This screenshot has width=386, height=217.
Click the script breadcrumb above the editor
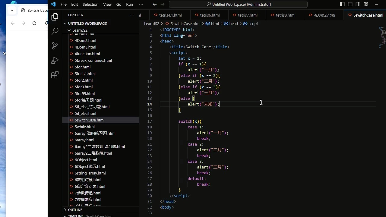[x=253, y=24]
